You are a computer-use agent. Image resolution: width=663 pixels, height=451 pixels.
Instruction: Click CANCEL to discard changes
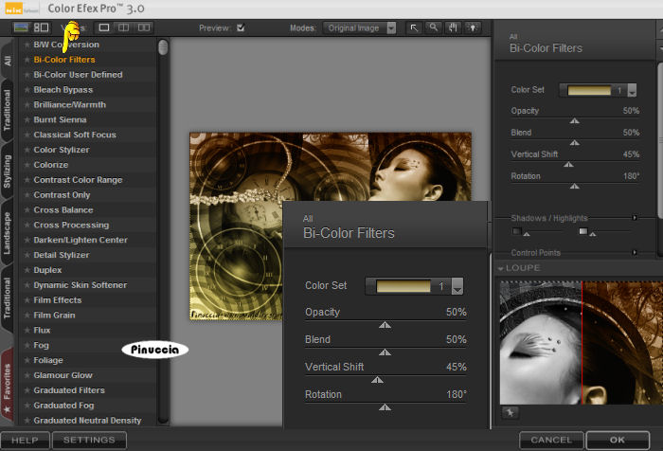(x=551, y=440)
